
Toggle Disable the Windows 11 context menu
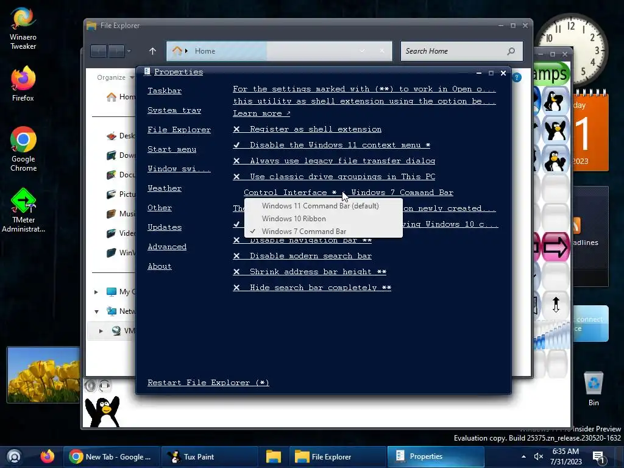point(331,145)
